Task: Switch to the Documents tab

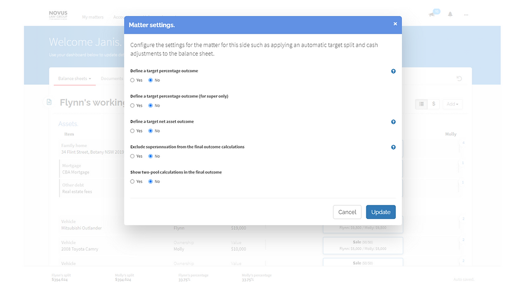Action: pyautogui.click(x=112, y=79)
